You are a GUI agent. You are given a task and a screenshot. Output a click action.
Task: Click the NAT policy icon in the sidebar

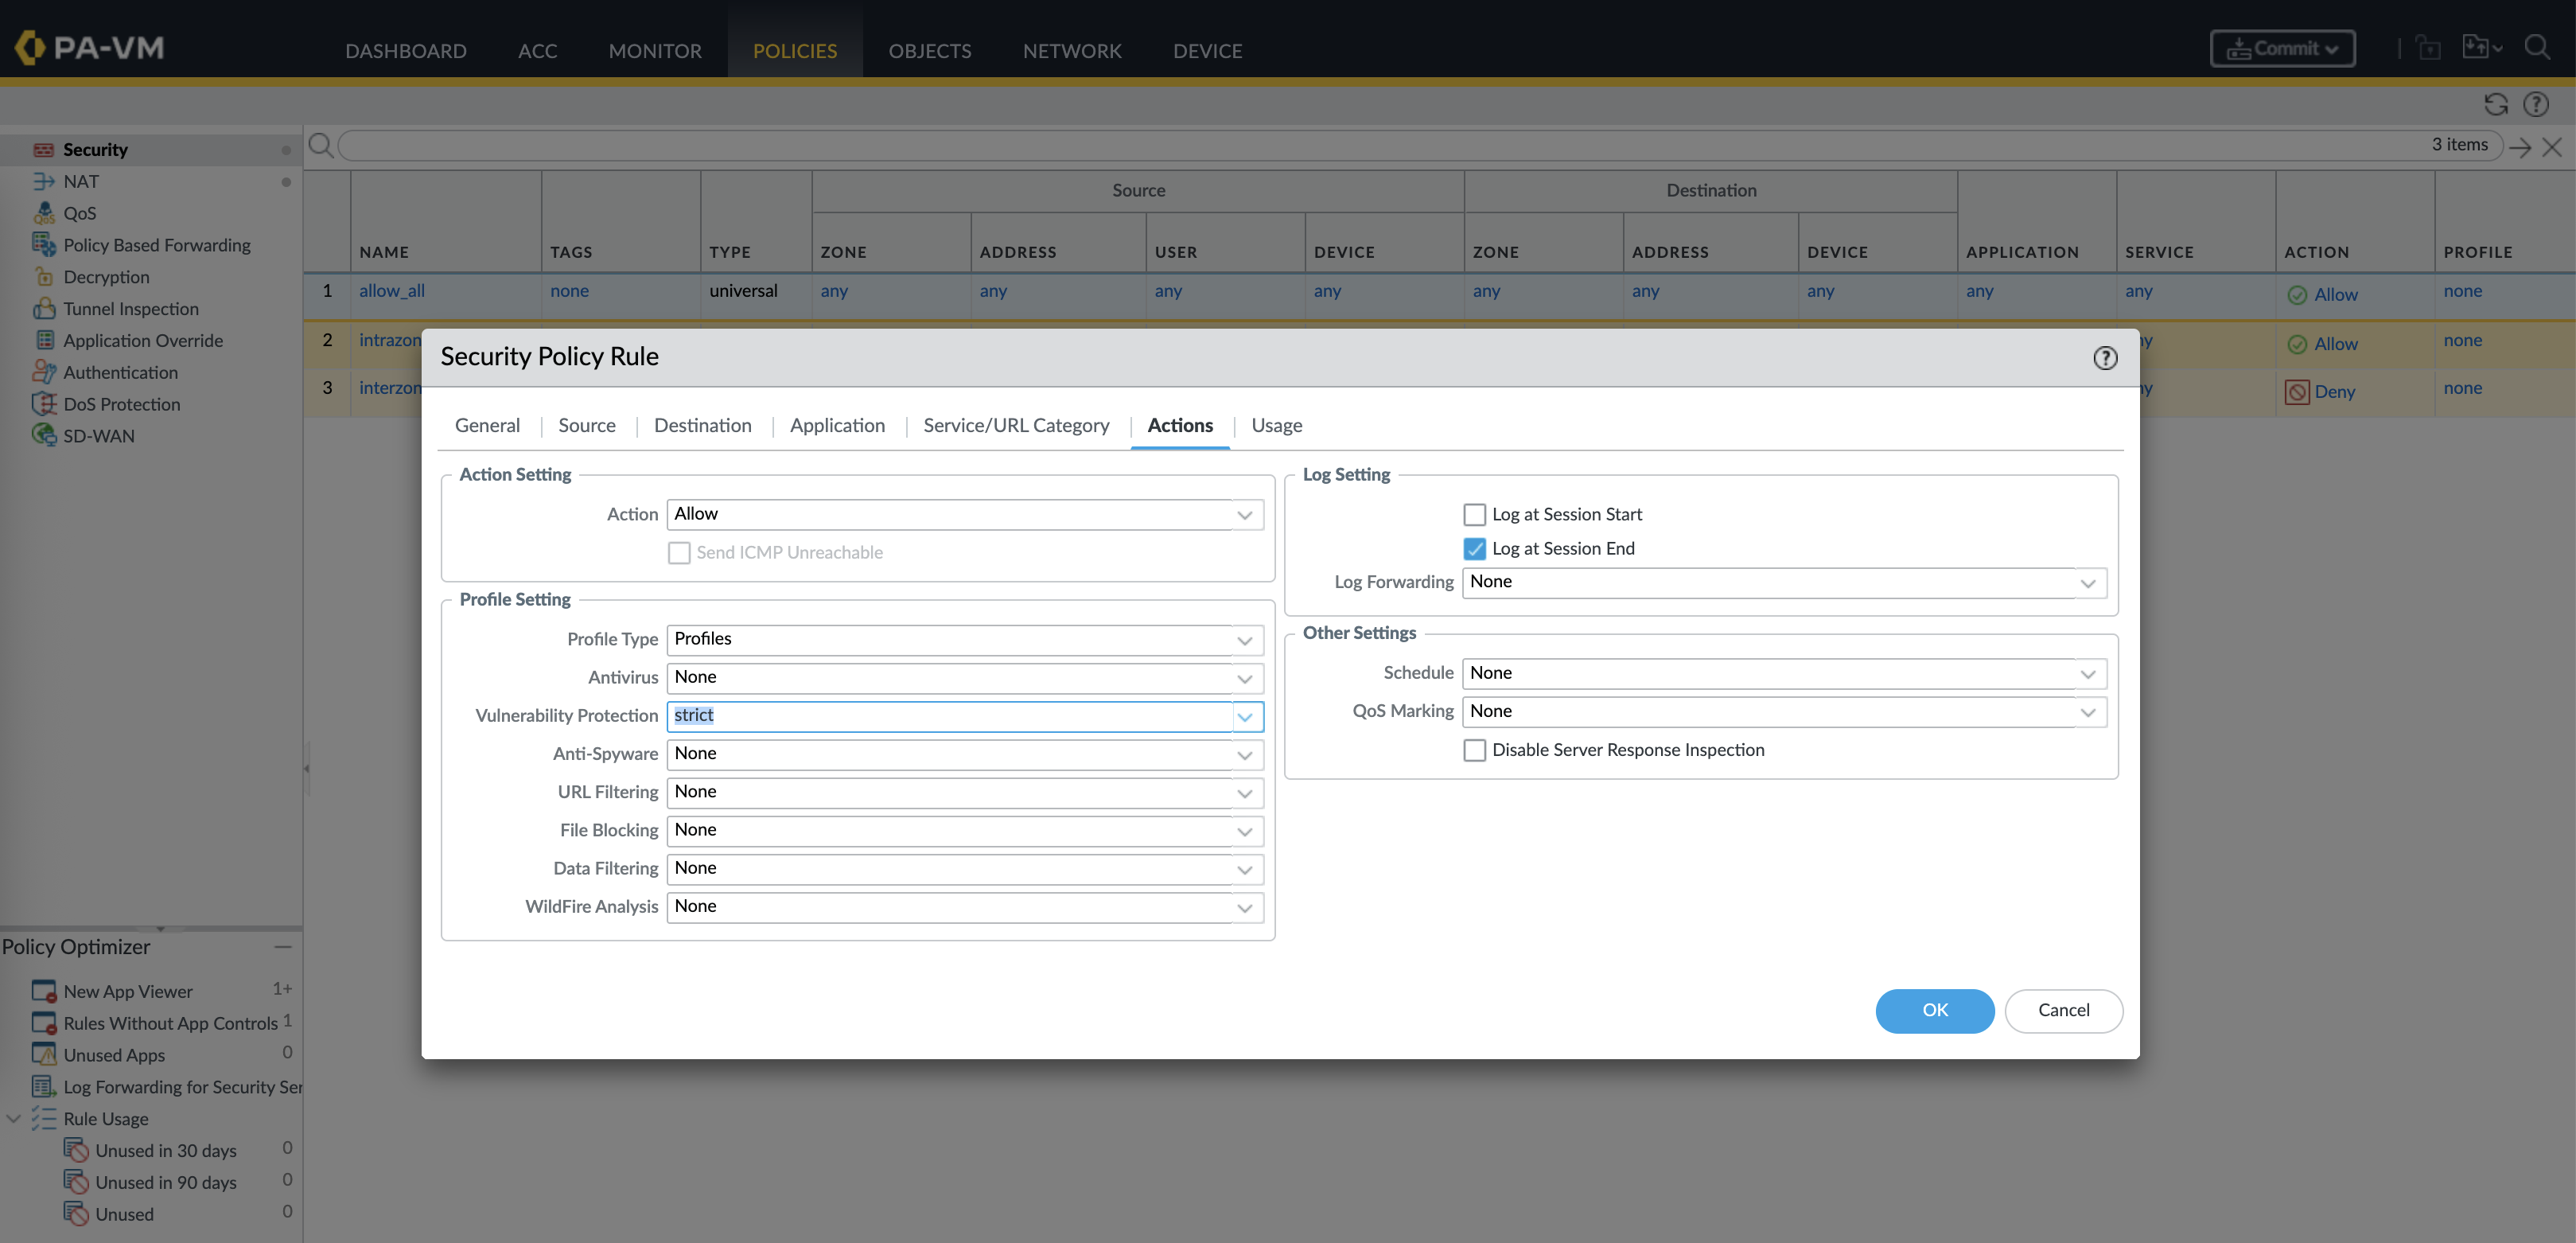coord(44,181)
